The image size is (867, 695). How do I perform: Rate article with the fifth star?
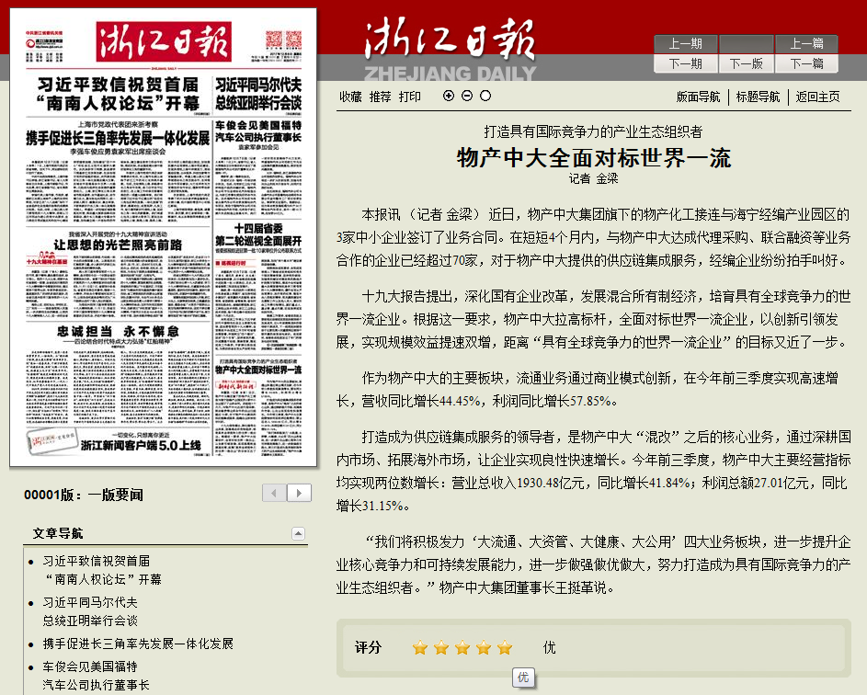[x=504, y=647]
